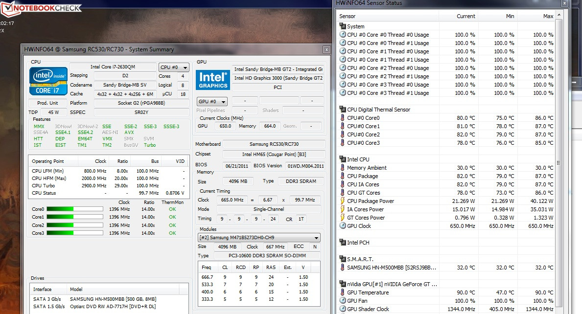Click thermometer icon next to CPU IA Cores
Image resolution: width=582 pixels, height=314 pixels.
pyautogui.click(x=343, y=184)
